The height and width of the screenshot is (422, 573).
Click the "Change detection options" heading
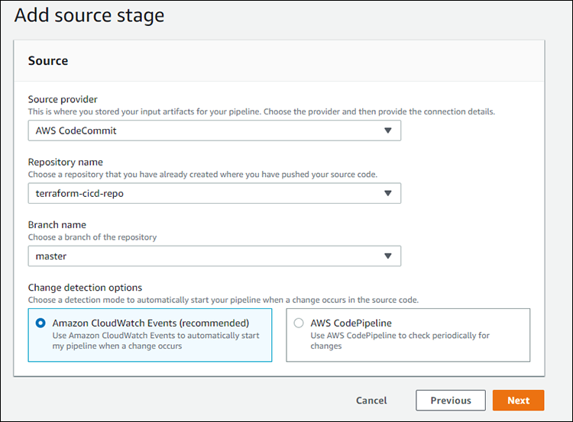[x=85, y=288]
